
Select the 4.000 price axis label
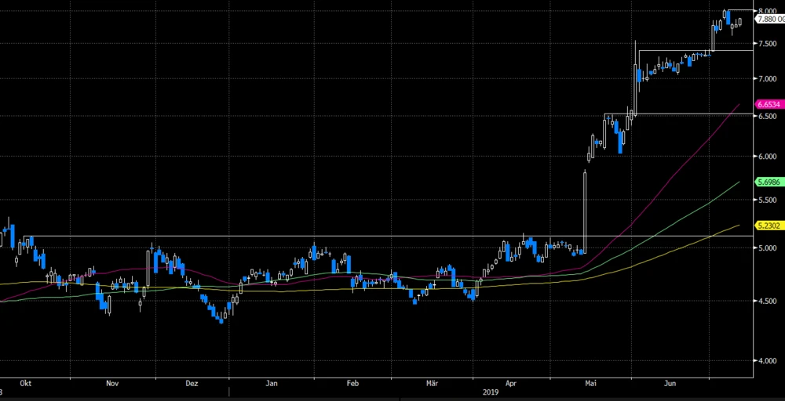[x=767, y=361]
